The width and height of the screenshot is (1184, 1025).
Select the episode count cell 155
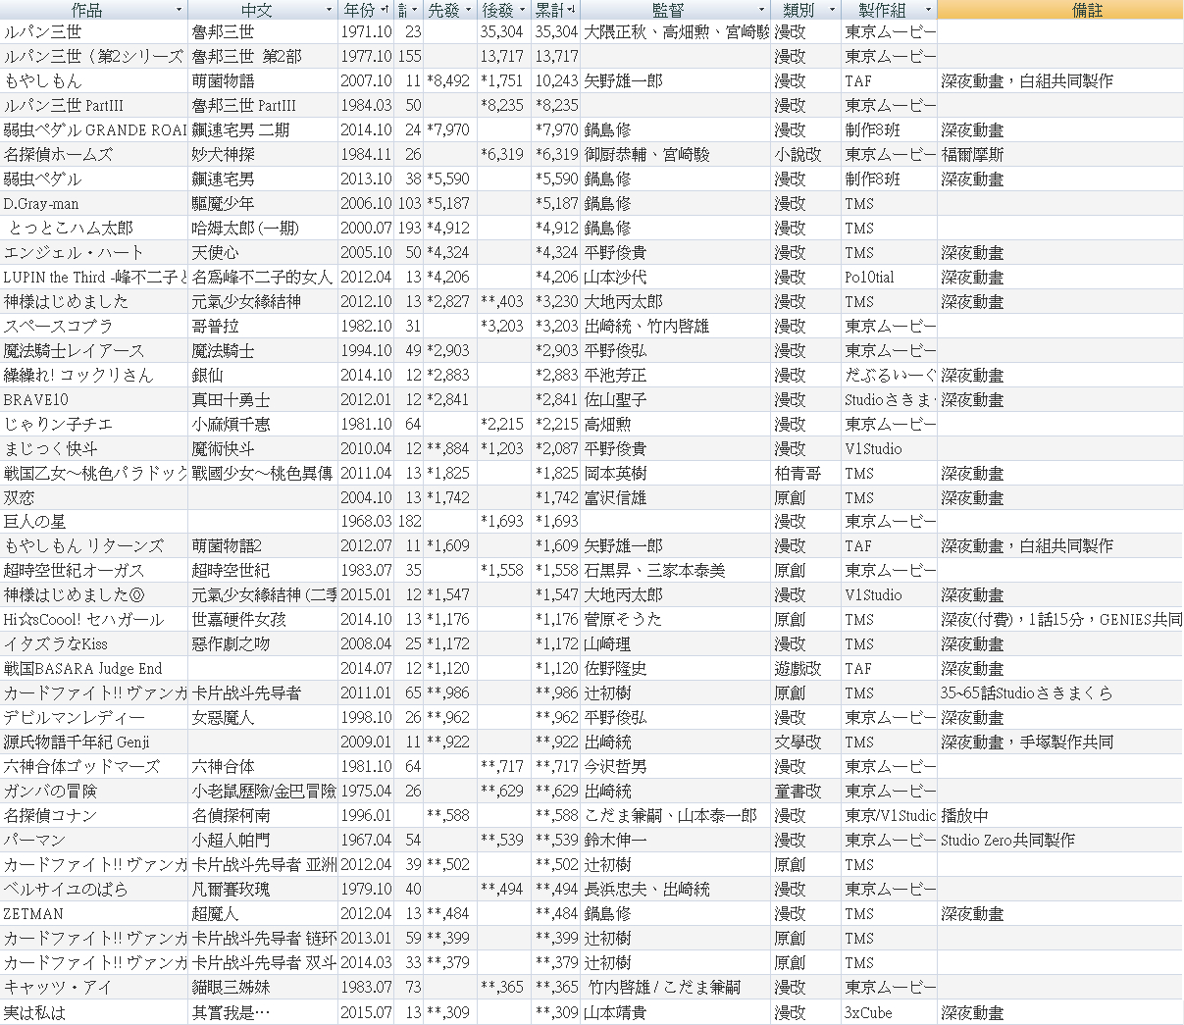point(409,56)
